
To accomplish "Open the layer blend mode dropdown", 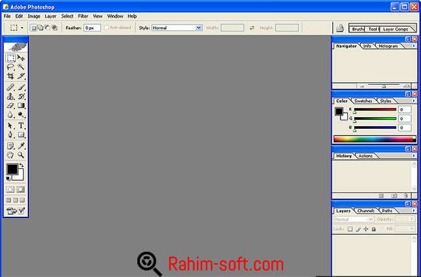I will pos(354,219).
